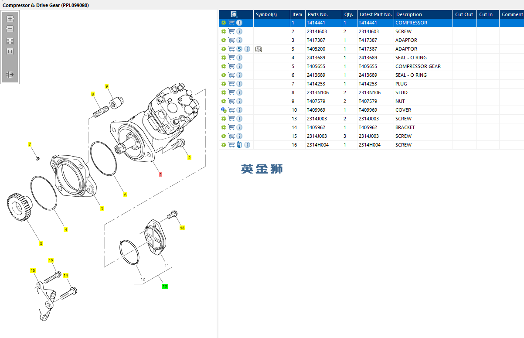524x338 pixels.
Task: Click callout 13 beside the cover screw
Action: (182, 228)
